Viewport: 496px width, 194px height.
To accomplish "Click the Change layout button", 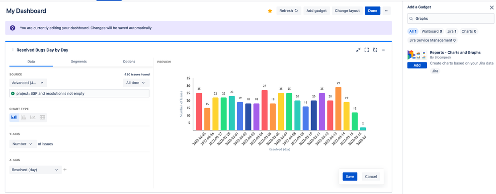I will (x=347, y=11).
